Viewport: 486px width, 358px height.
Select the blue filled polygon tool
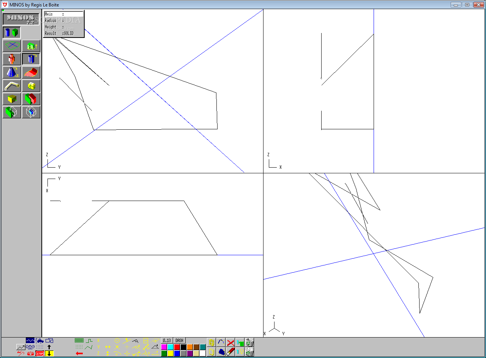tap(221, 352)
